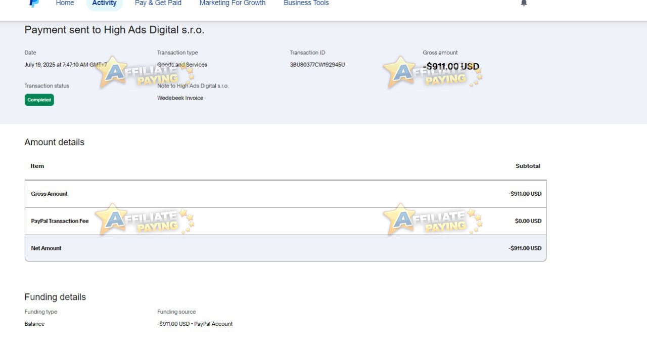647x348 pixels.
Task: Click the PayPal Transaction Fee row label
Action: (x=60, y=221)
